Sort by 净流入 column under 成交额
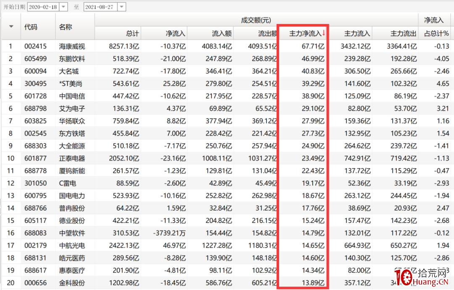 click(164, 34)
